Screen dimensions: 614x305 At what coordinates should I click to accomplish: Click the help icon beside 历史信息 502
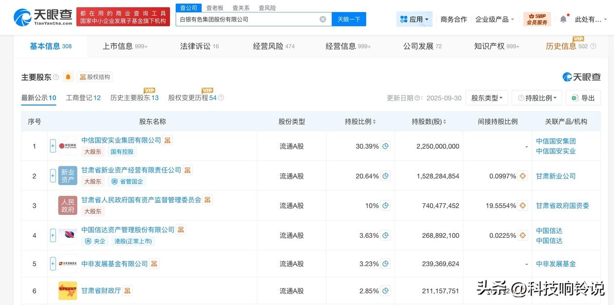click(593, 46)
